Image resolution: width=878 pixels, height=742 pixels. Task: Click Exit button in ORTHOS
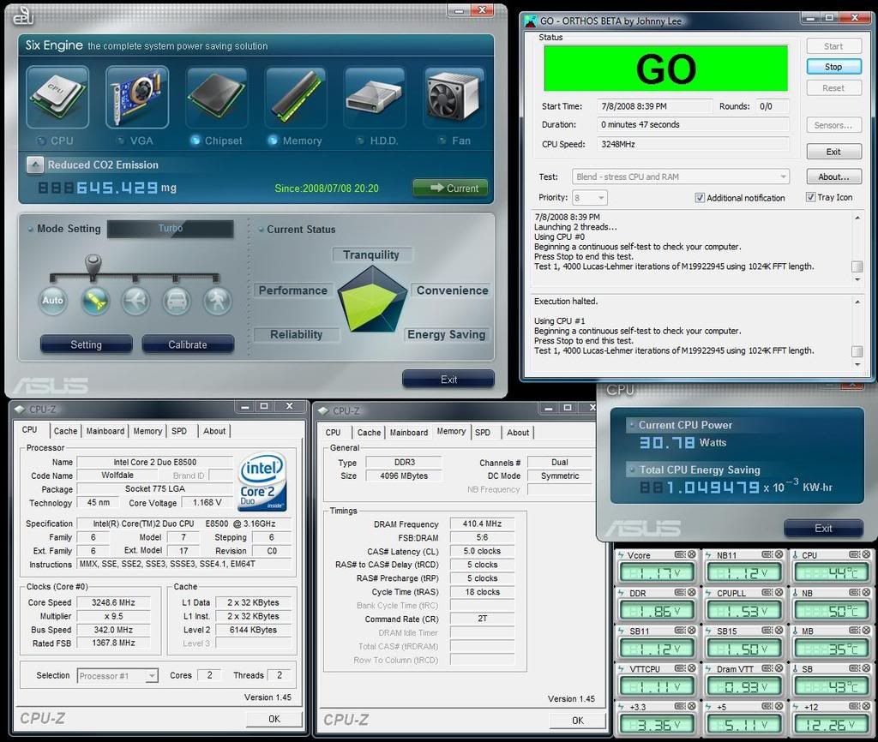coord(833,152)
